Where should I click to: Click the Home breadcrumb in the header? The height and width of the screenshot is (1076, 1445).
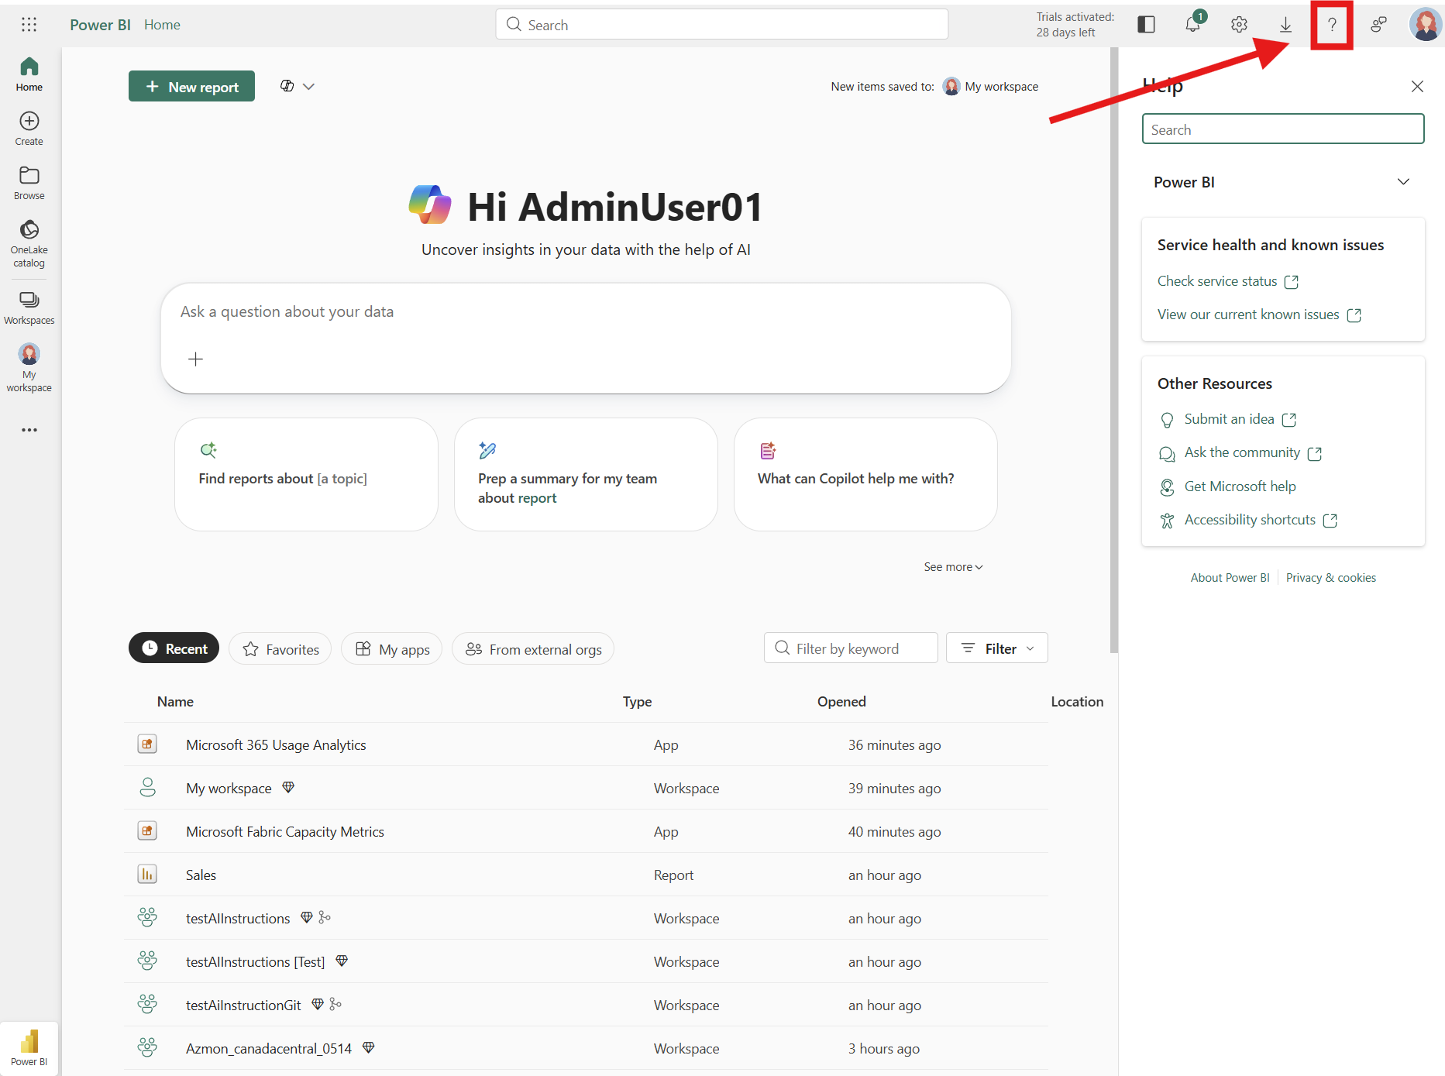(162, 25)
